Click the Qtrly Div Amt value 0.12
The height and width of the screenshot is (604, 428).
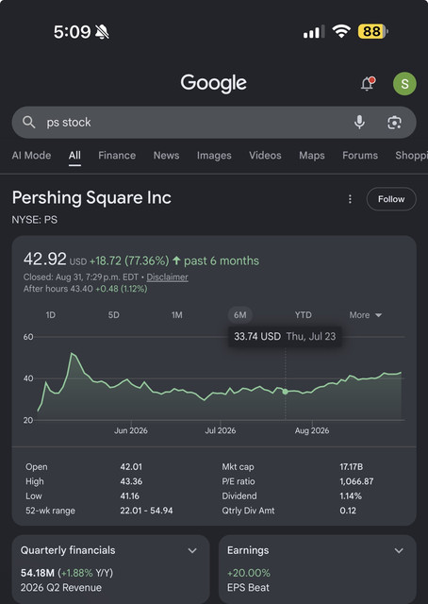pyautogui.click(x=348, y=511)
